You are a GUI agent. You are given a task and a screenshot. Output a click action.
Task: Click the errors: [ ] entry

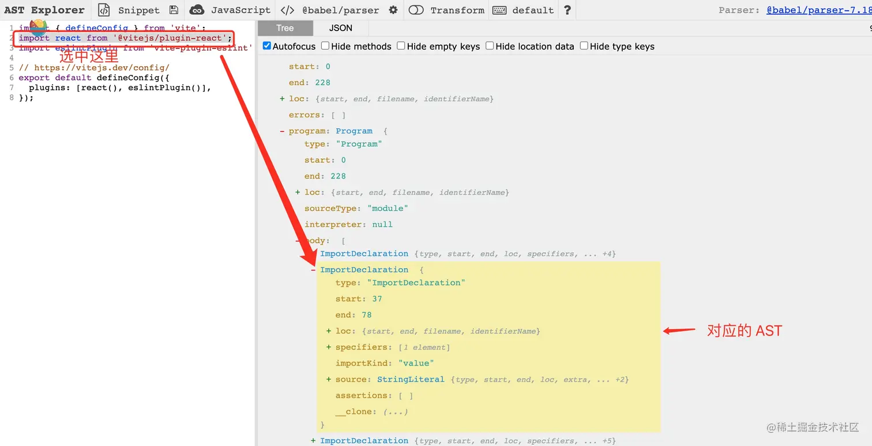click(317, 115)
